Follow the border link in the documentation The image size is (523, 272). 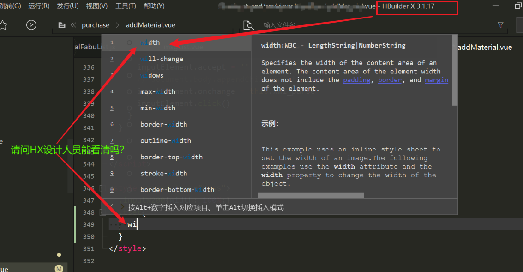[x=390, y=80]
